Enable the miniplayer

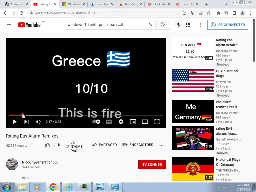click(133, 122)
